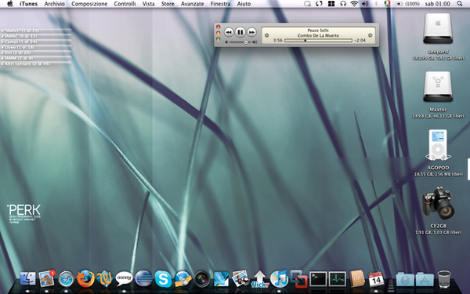Click the menu bar volume icon
This screenshot has width=470, height=294.
tap(365, 4)
